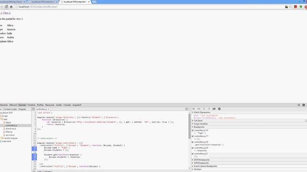307x172 pixels.
Task: Uncheck the controllers.js:19 breakpoint
Action: click(193, 142)
